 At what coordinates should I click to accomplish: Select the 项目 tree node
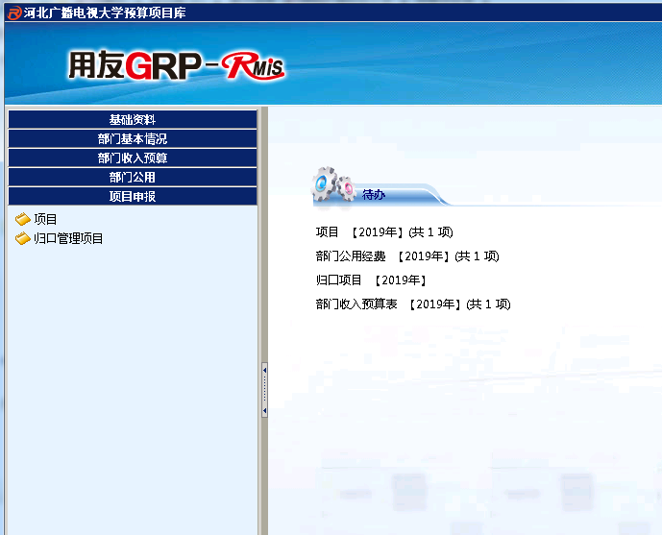click(x=46, y=219)
